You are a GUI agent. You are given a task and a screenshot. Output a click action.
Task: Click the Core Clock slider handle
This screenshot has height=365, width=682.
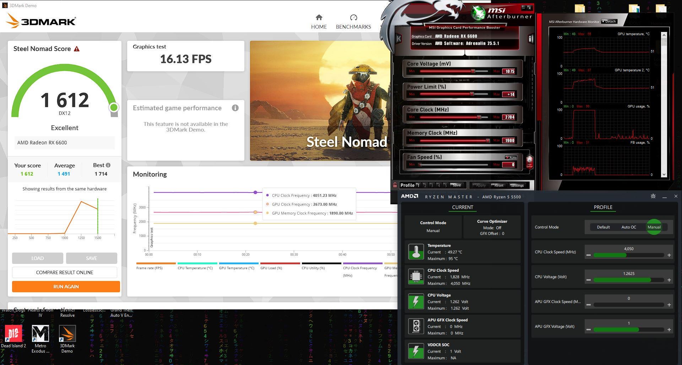point(479,117)
